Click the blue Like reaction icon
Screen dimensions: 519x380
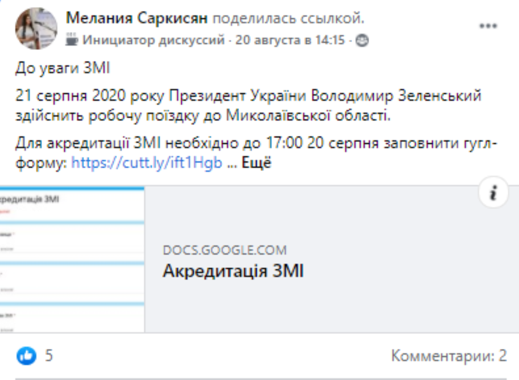coord(26,356)
